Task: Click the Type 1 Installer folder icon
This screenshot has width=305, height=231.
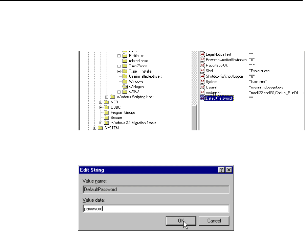Action: click(x=125, y=71)
